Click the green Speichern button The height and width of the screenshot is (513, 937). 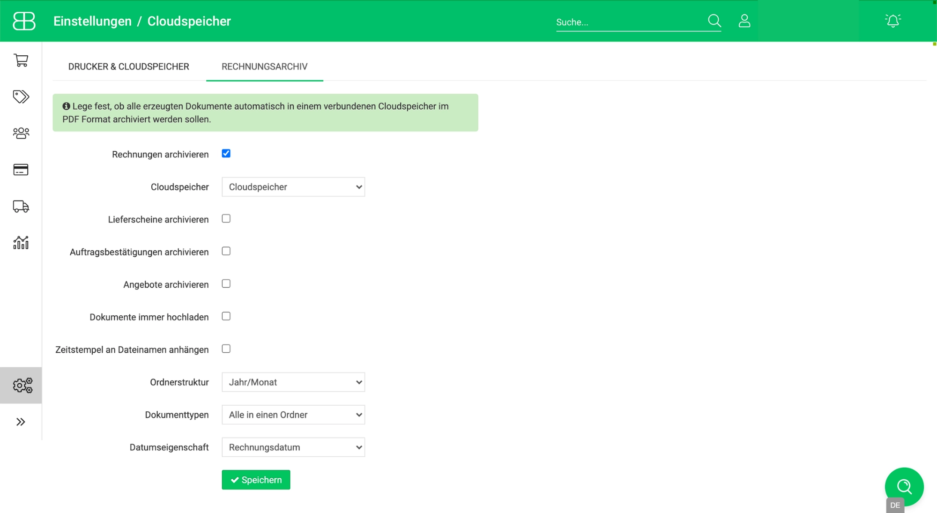click(x=256, y=480)
